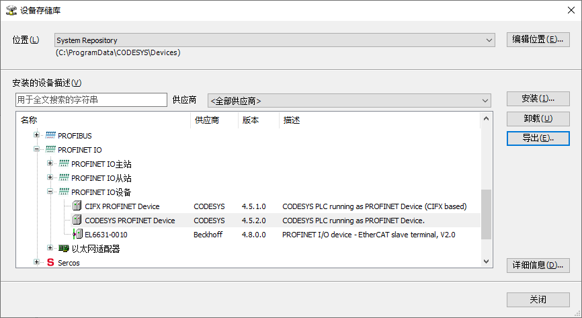Screen dimensions: 582x318
Task: Click the 导出(E).. button
Action: [538, 138]
